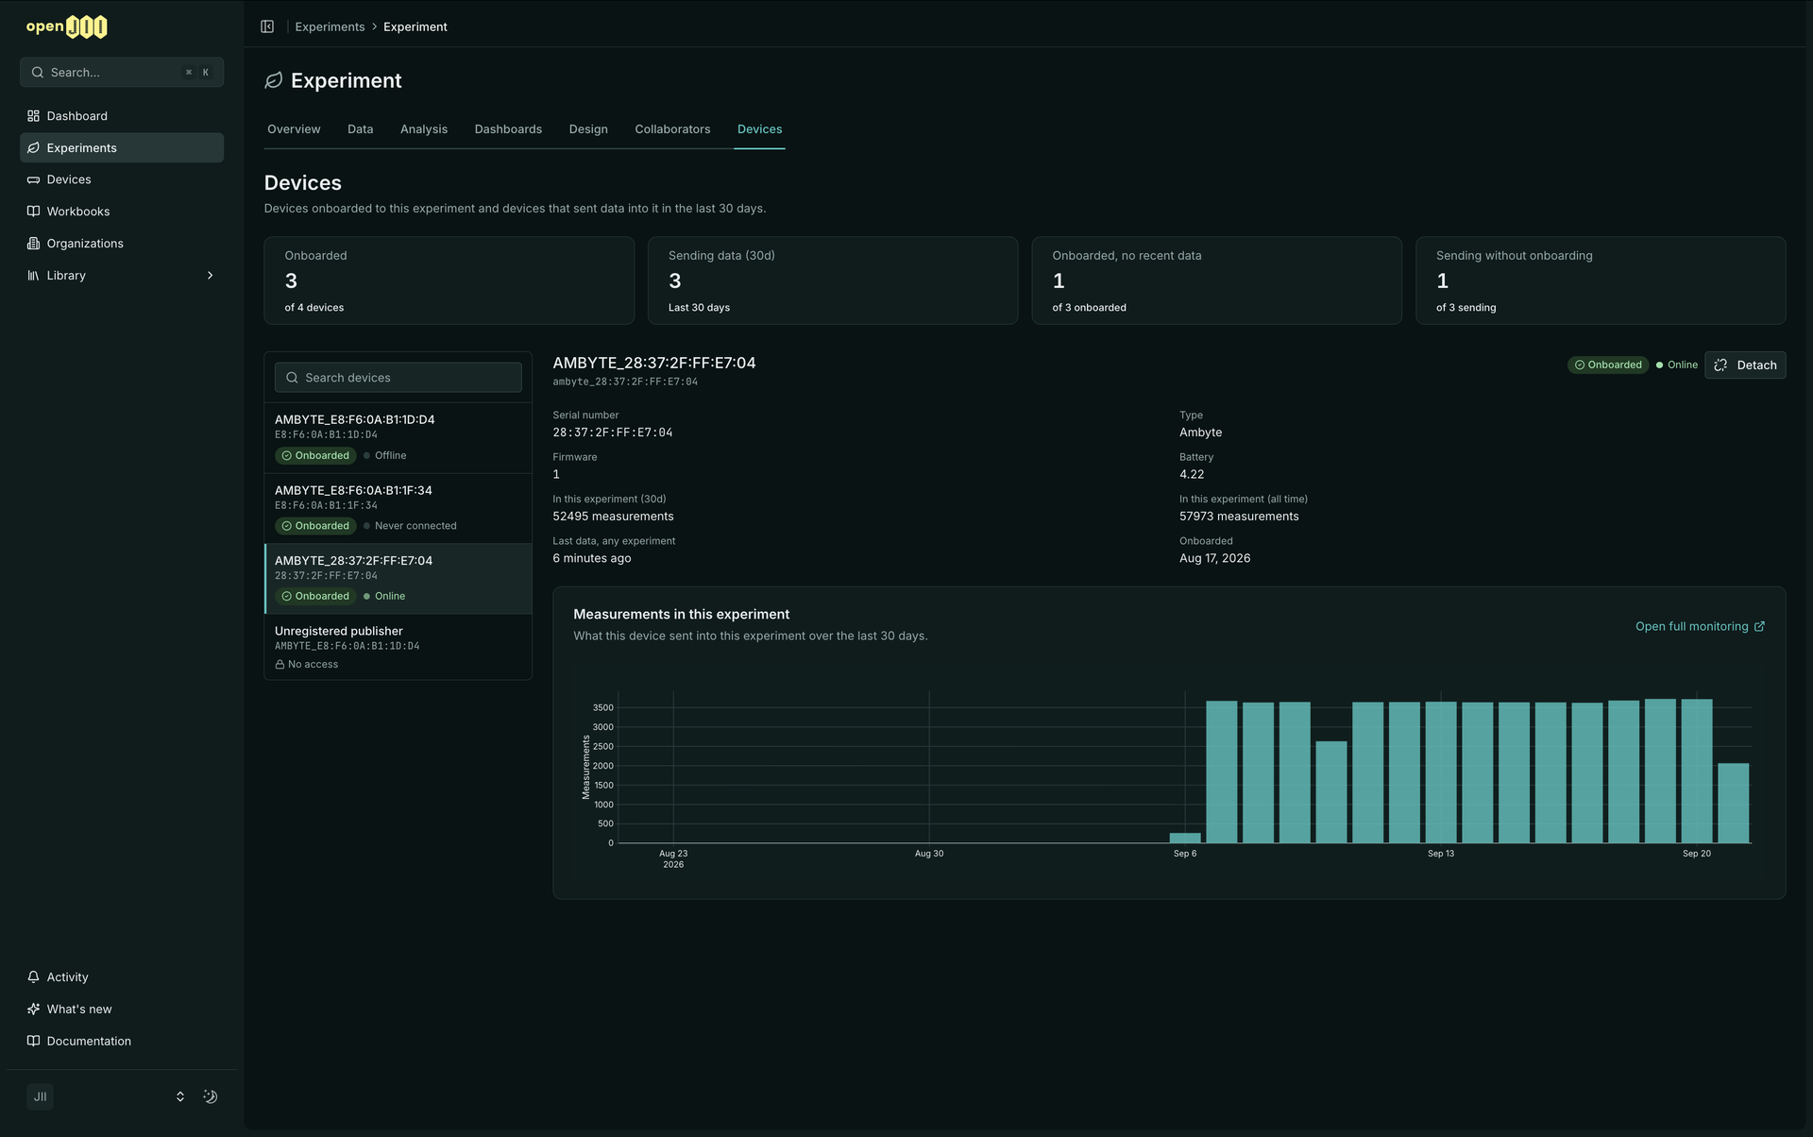Collapse the sidebar panel icon
Viewport: 1813px width, 1137px height.
point(267,26)
